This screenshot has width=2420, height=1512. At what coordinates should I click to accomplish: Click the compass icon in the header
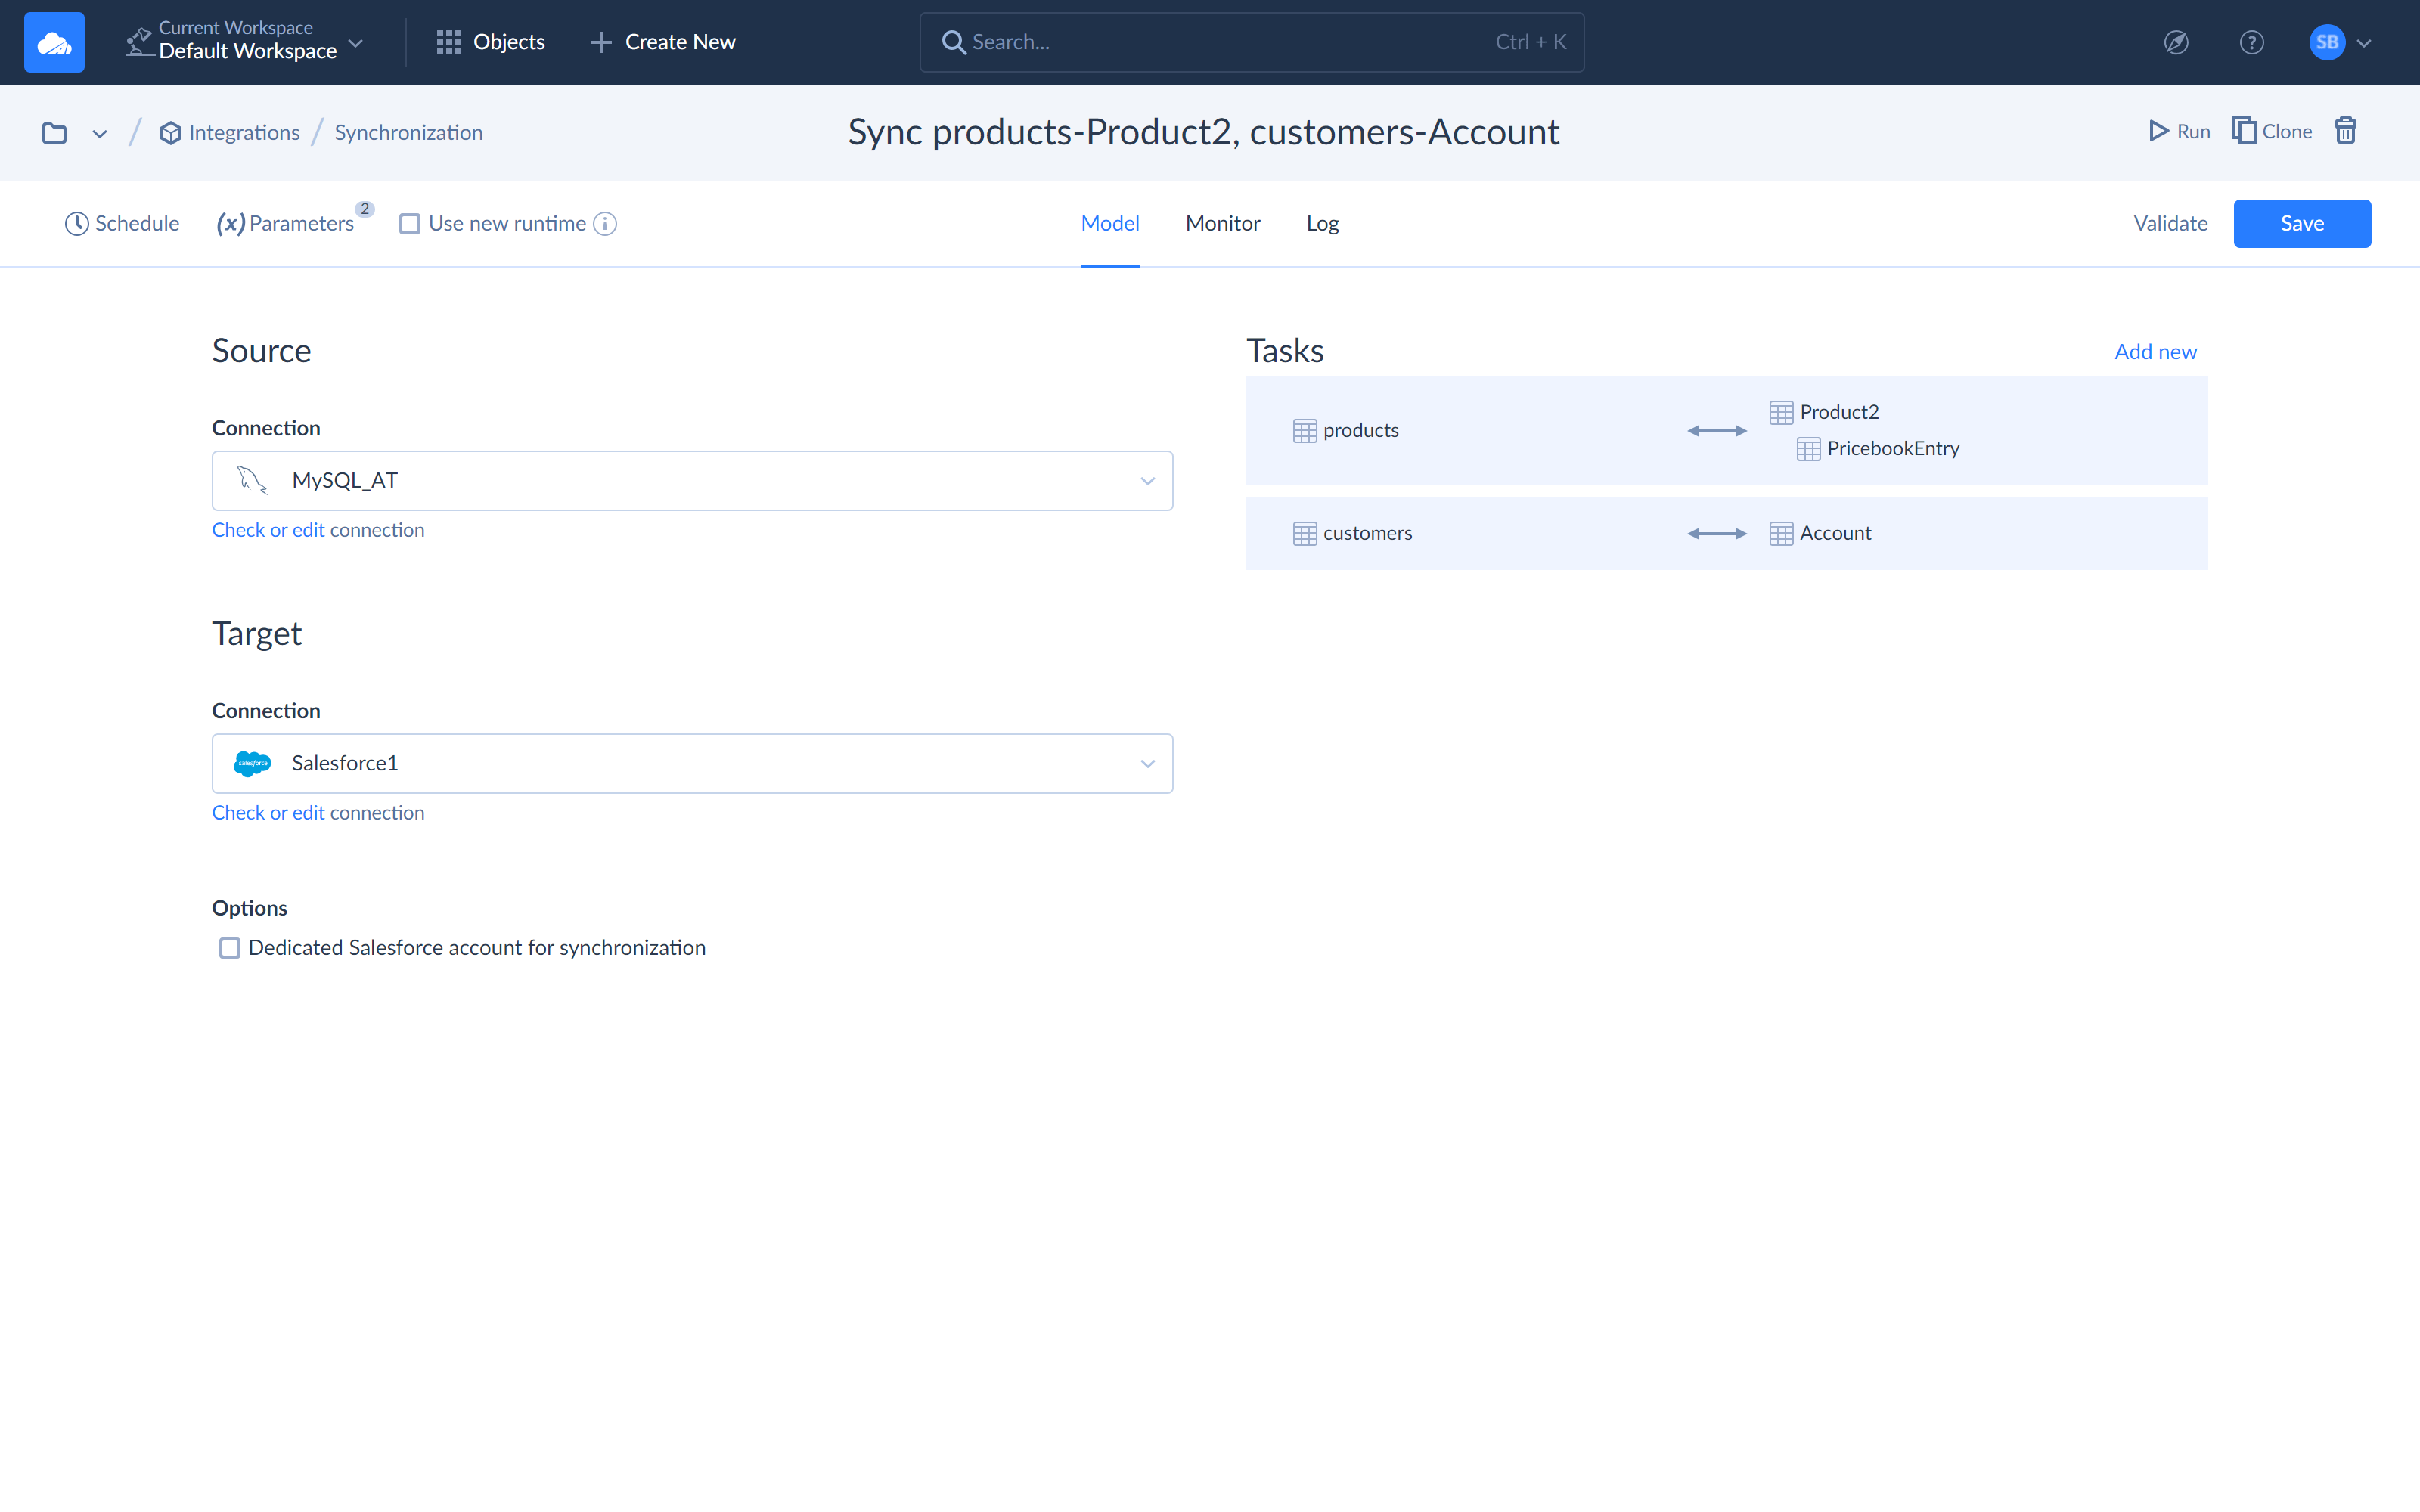click(x=2176, y=42)
